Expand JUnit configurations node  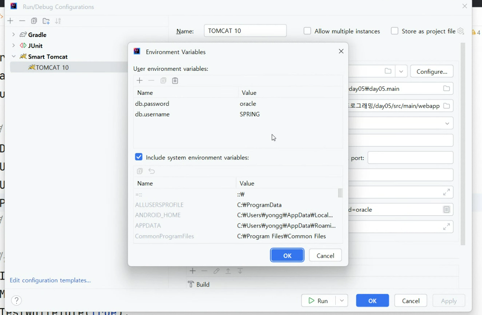(x=13, y=45)
